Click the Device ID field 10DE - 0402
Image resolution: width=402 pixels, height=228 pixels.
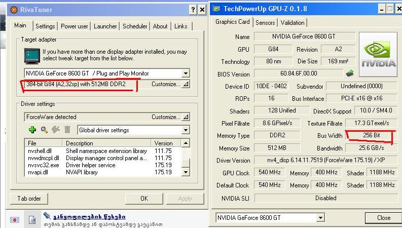coord(271,86)
